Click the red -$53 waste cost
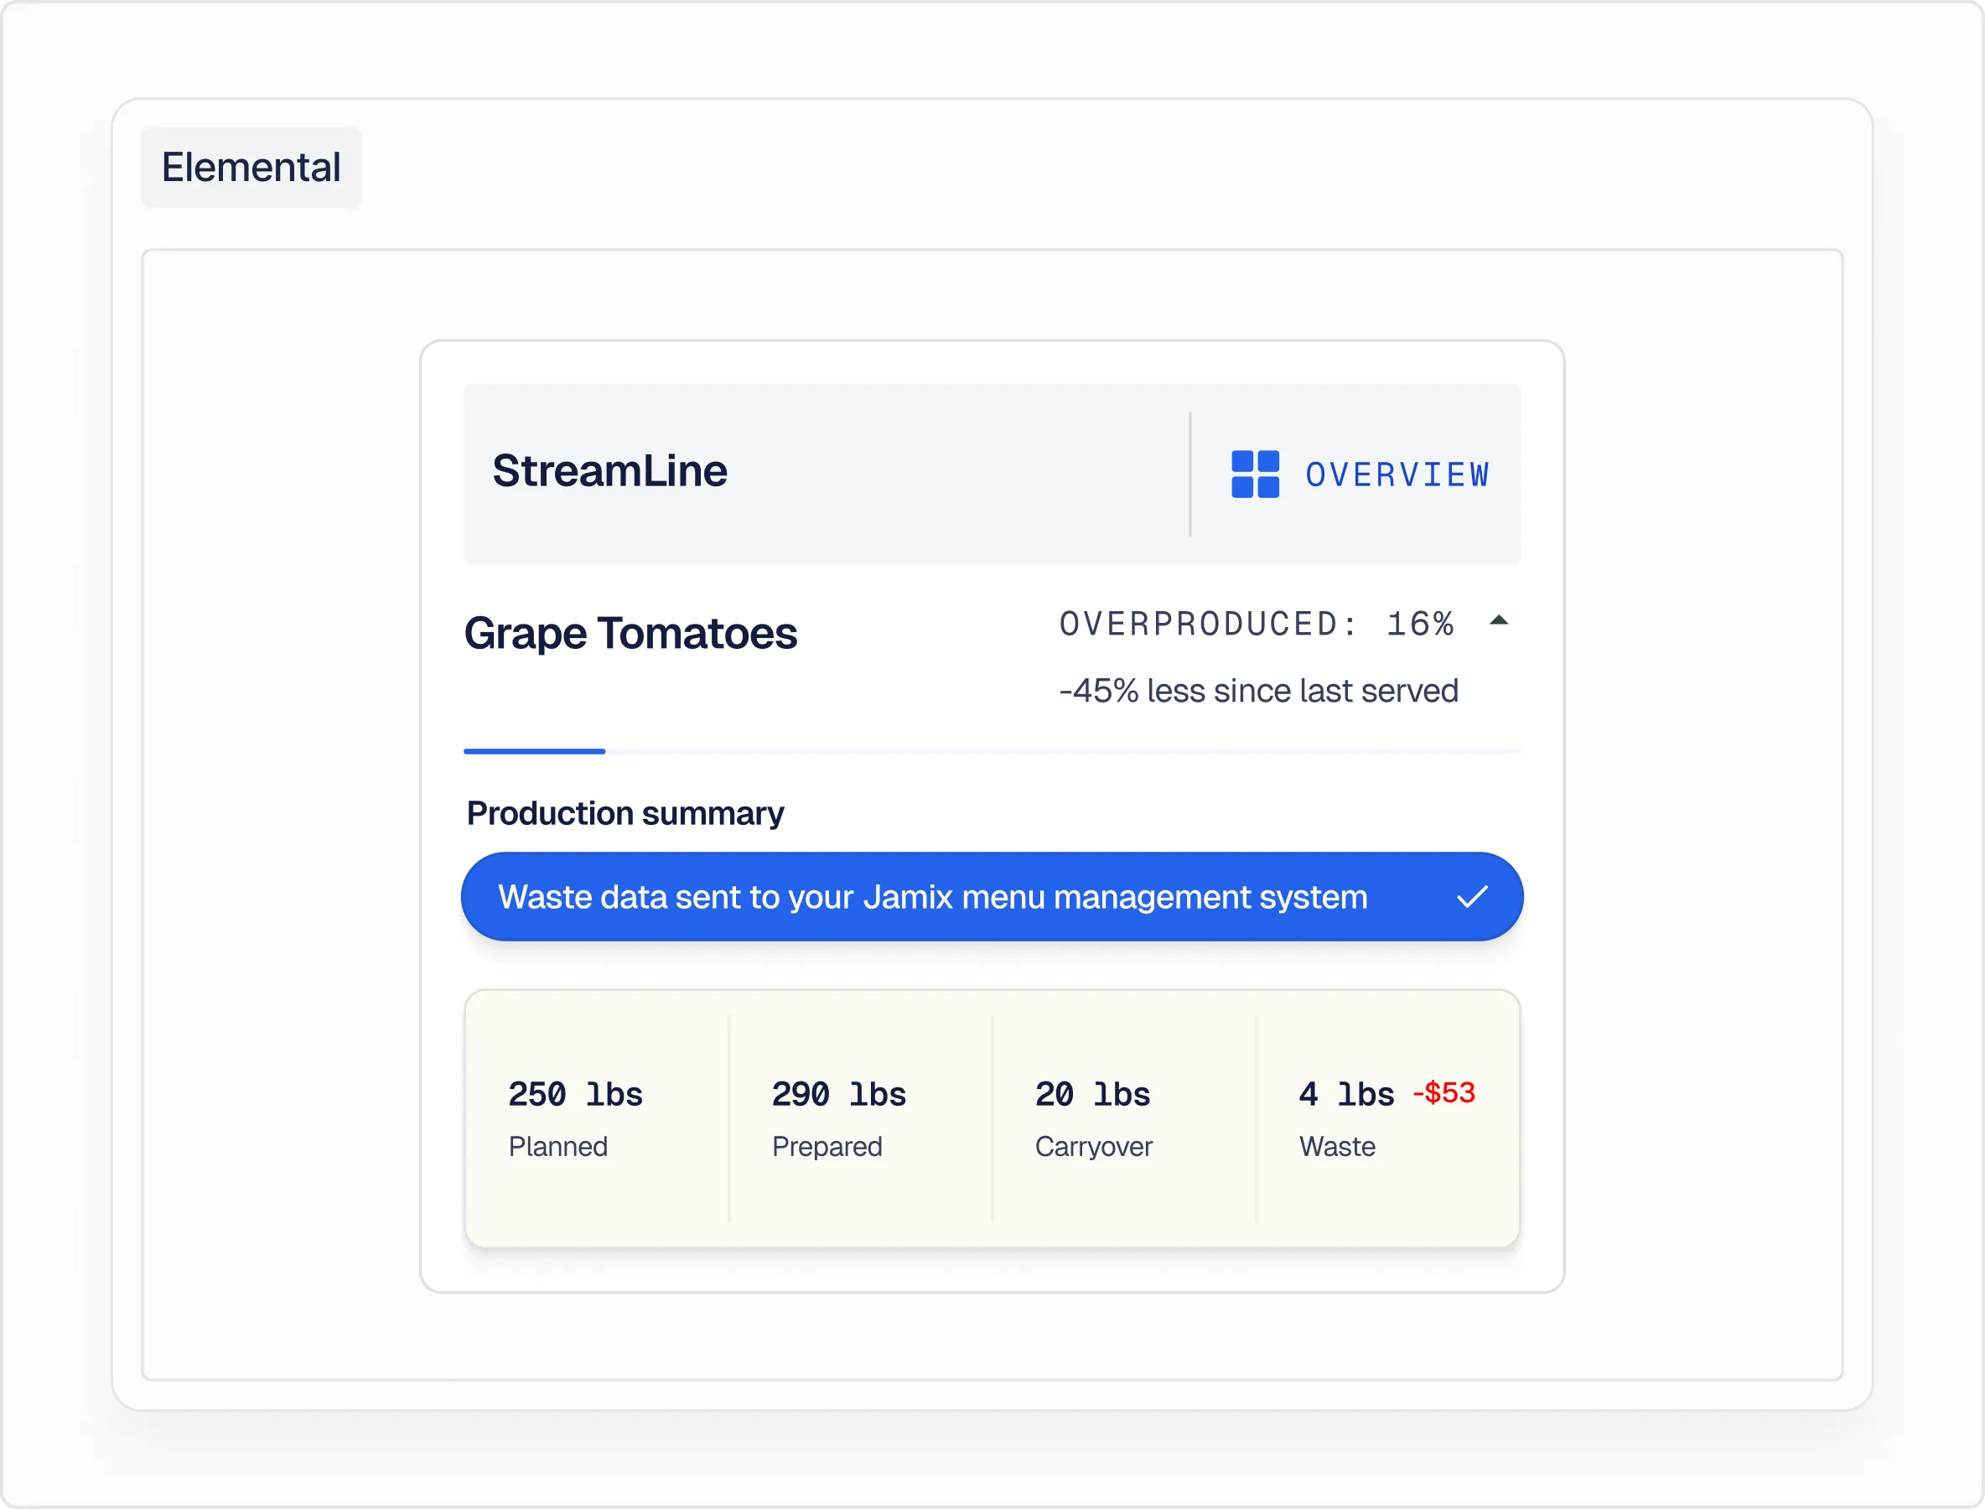The width and height of the screenshot is (1985, 1509). (x=1444, y=1092)
